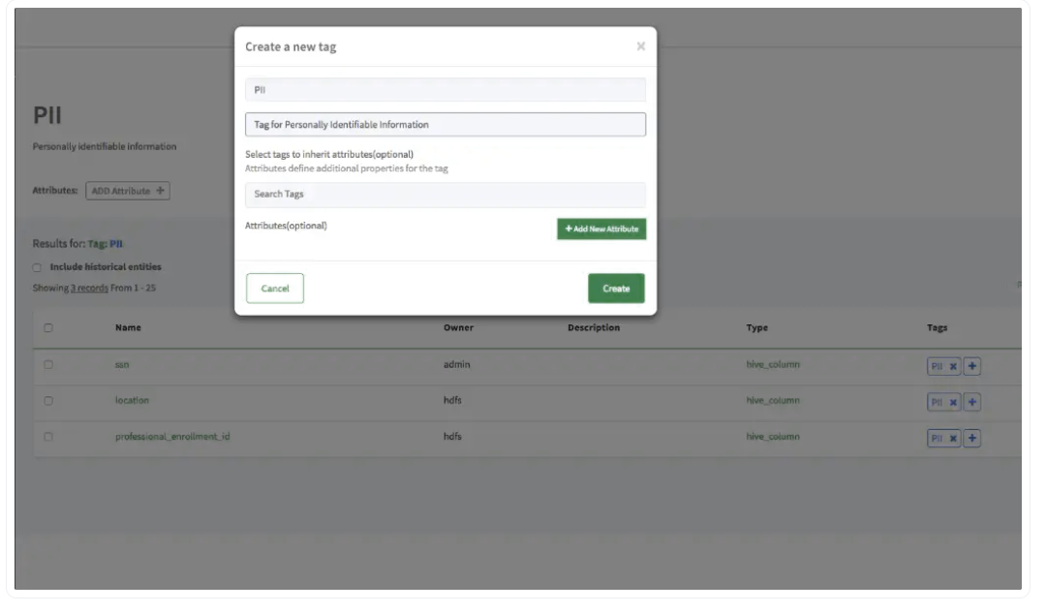
Task: Close the Create a new tag dialog
Action: (x=640, y=46)
